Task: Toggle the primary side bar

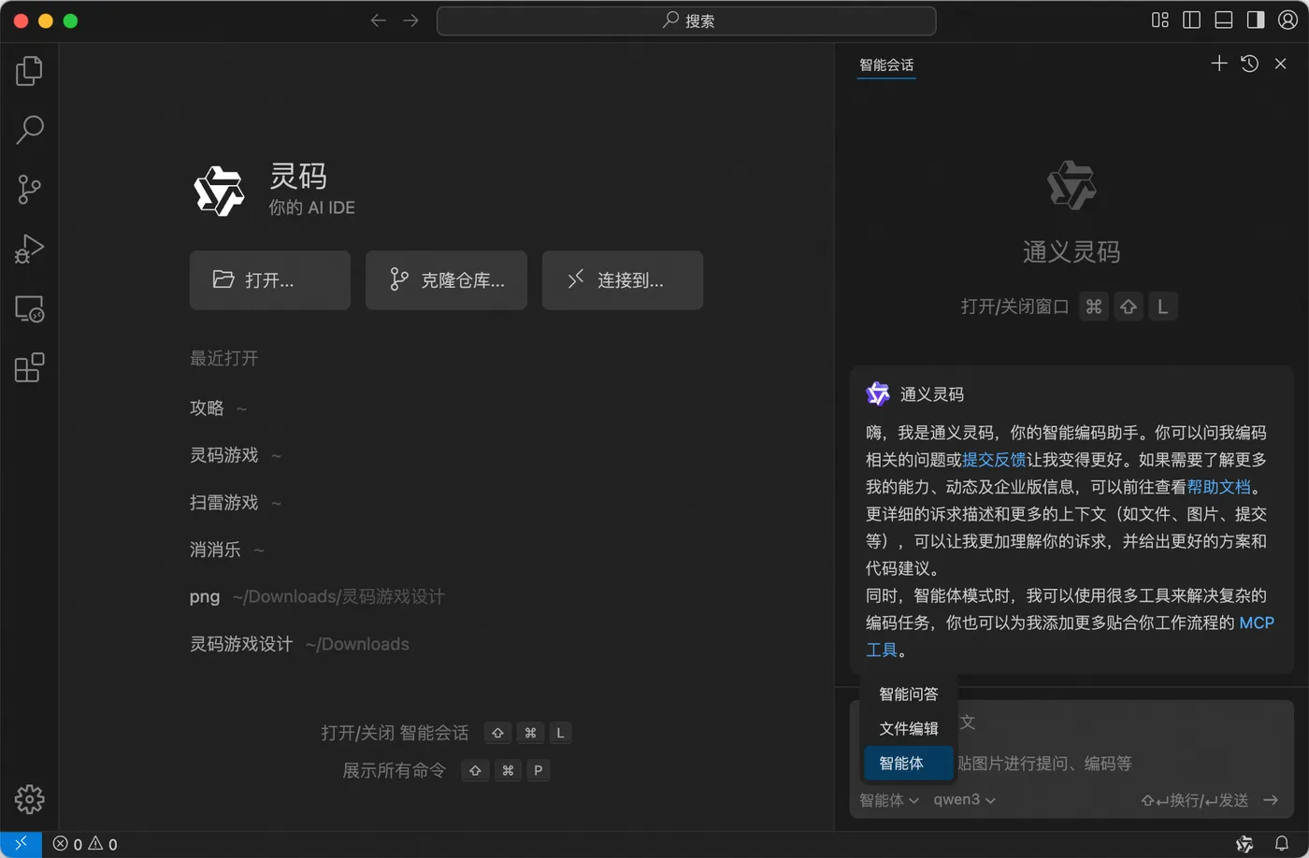Action: (x=1191, y=21)
